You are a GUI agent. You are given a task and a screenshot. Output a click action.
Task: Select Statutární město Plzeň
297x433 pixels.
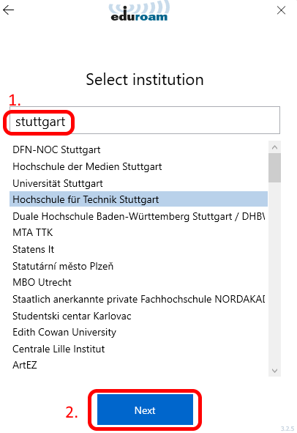(x=138, y=266)
